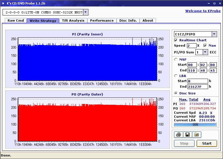The height and width of the screenshot is (159, 223).
Task: Click the 99% scan progress bar
Action: [195, 124]
